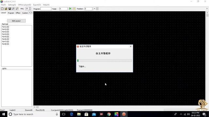Open the File(F) menu

4,5
